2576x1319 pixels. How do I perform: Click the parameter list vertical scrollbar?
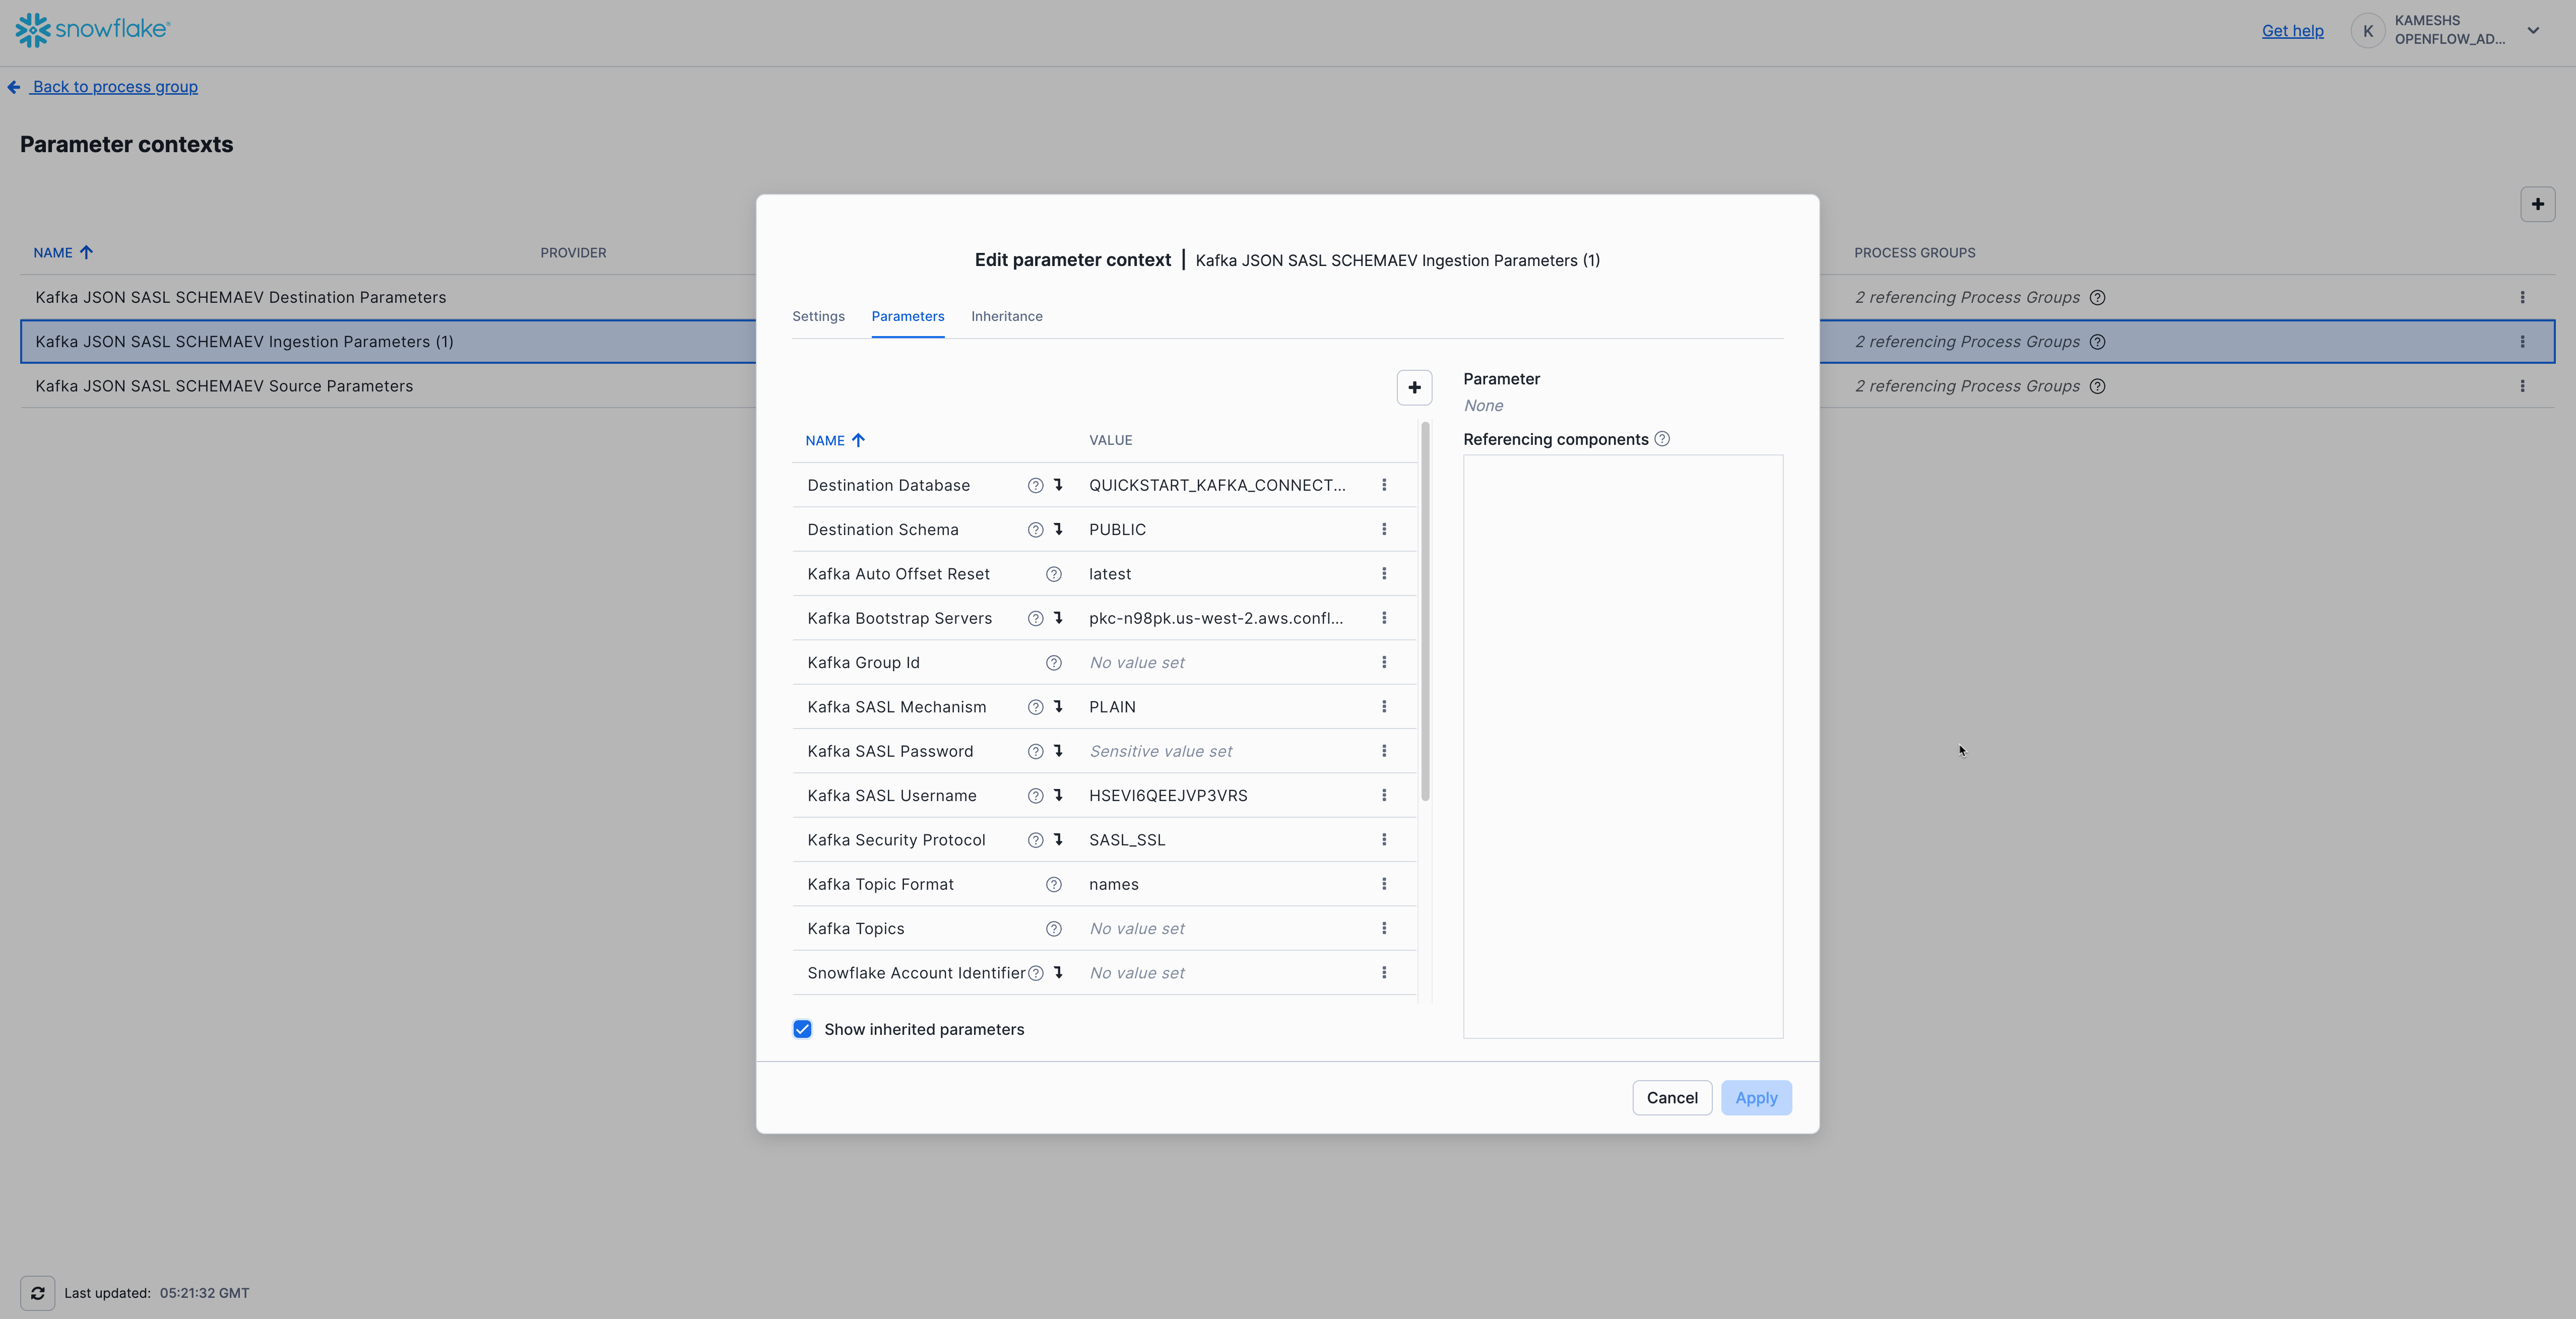pos(1425,610)
